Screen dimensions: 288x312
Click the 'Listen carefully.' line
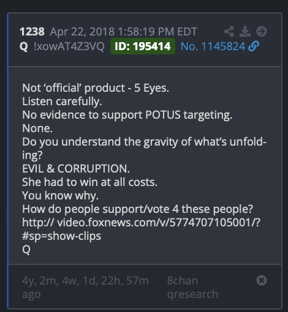62,102
